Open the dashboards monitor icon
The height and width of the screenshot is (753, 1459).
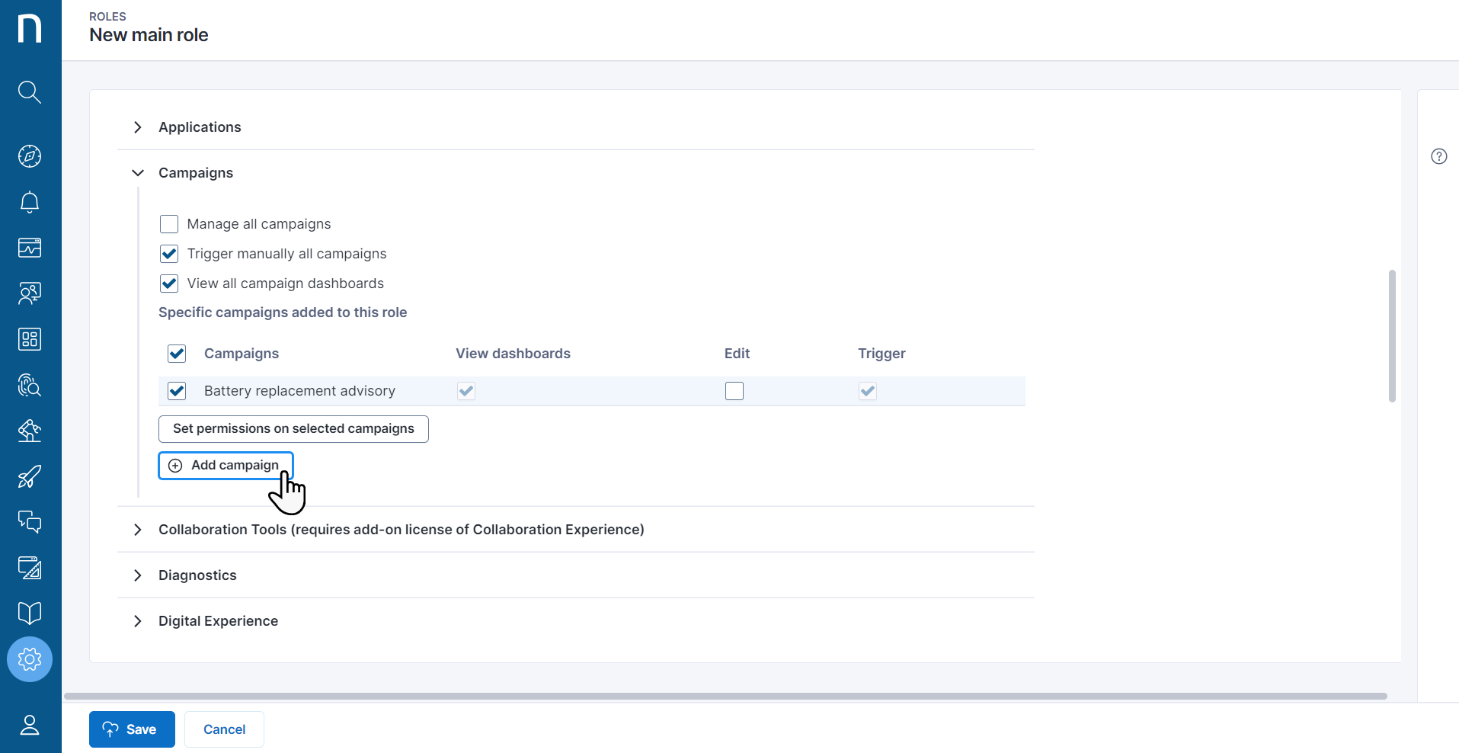click(x=29, y=247)
